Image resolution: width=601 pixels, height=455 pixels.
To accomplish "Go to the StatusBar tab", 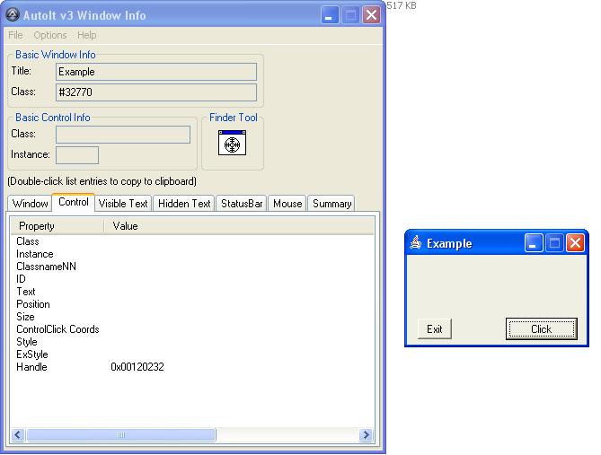I will (242, 204).
